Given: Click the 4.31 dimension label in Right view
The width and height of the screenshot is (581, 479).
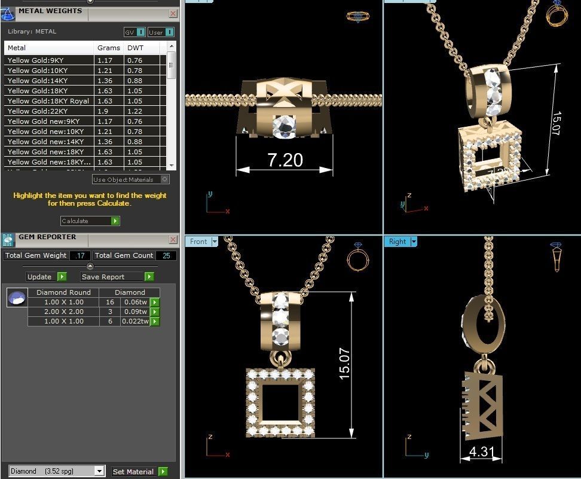Looking at the screenshot, I should click(482, 451).
